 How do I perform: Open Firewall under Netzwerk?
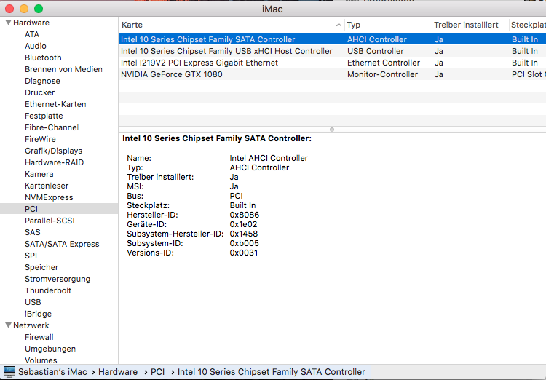(39, 337)
